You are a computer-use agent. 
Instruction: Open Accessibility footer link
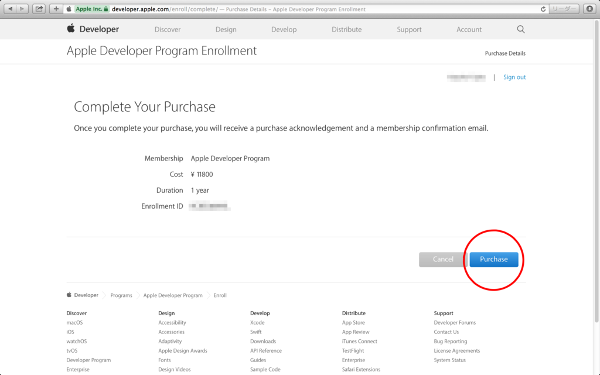tap(172, 323)
